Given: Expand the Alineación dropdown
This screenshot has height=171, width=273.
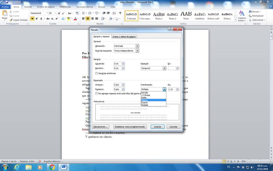Looking at the screenshot, I should click(x=137, y=46).
